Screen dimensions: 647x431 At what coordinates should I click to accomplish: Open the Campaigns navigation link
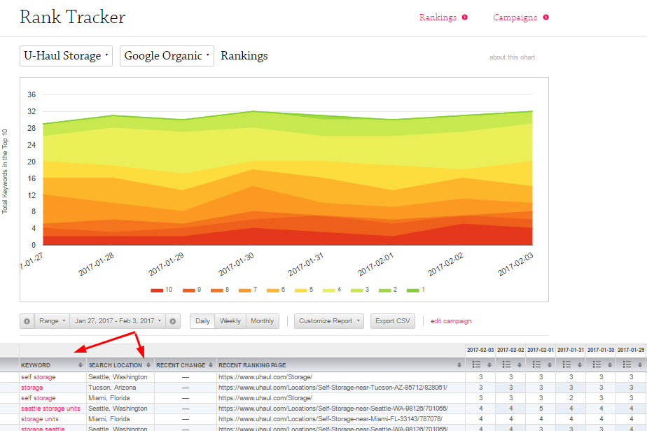515,17
